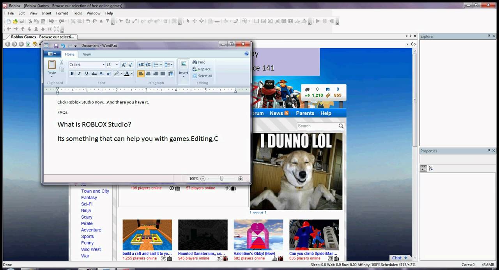Open the WordPad file menu button
Image resolution: width=499 pixels, height=270 pixels.
(x=52, y=54)
